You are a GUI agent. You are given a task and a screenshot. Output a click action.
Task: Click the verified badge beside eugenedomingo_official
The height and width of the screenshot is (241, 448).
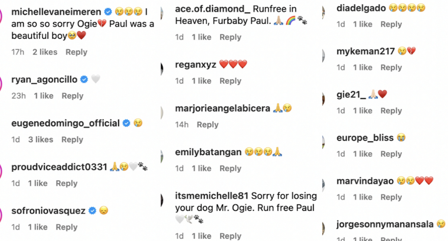point(127,123)
